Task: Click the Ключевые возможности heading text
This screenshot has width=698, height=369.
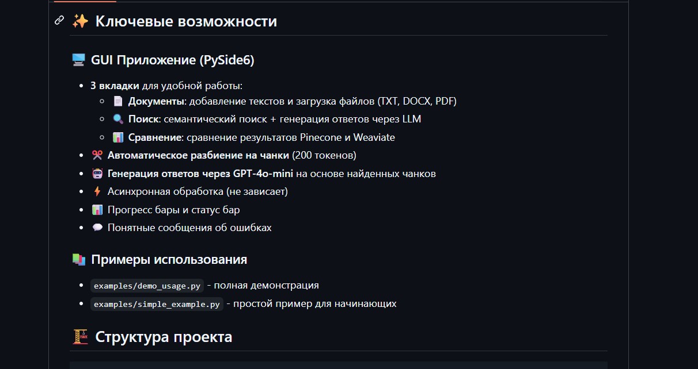Action: pyautogui.click(x=186, y=21)
